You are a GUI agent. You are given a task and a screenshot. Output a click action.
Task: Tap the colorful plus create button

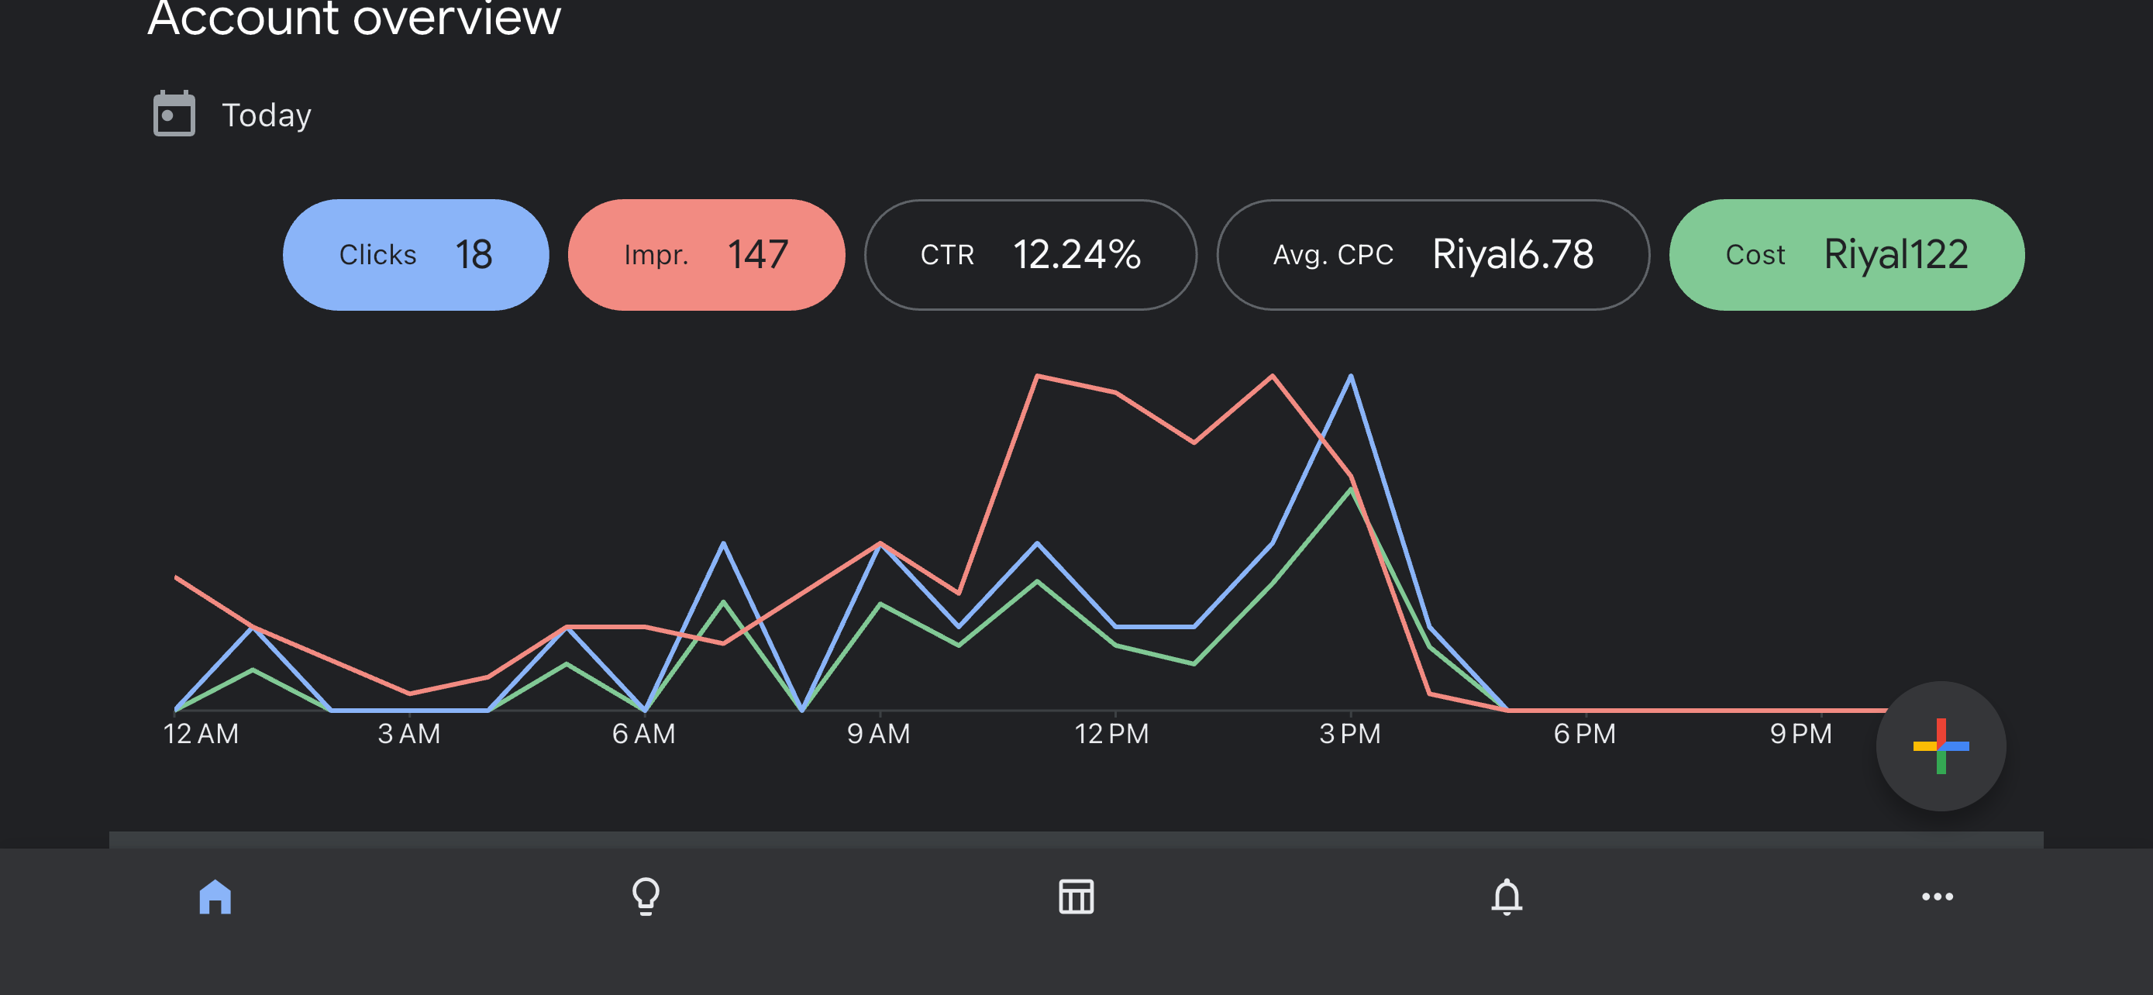1940,746
